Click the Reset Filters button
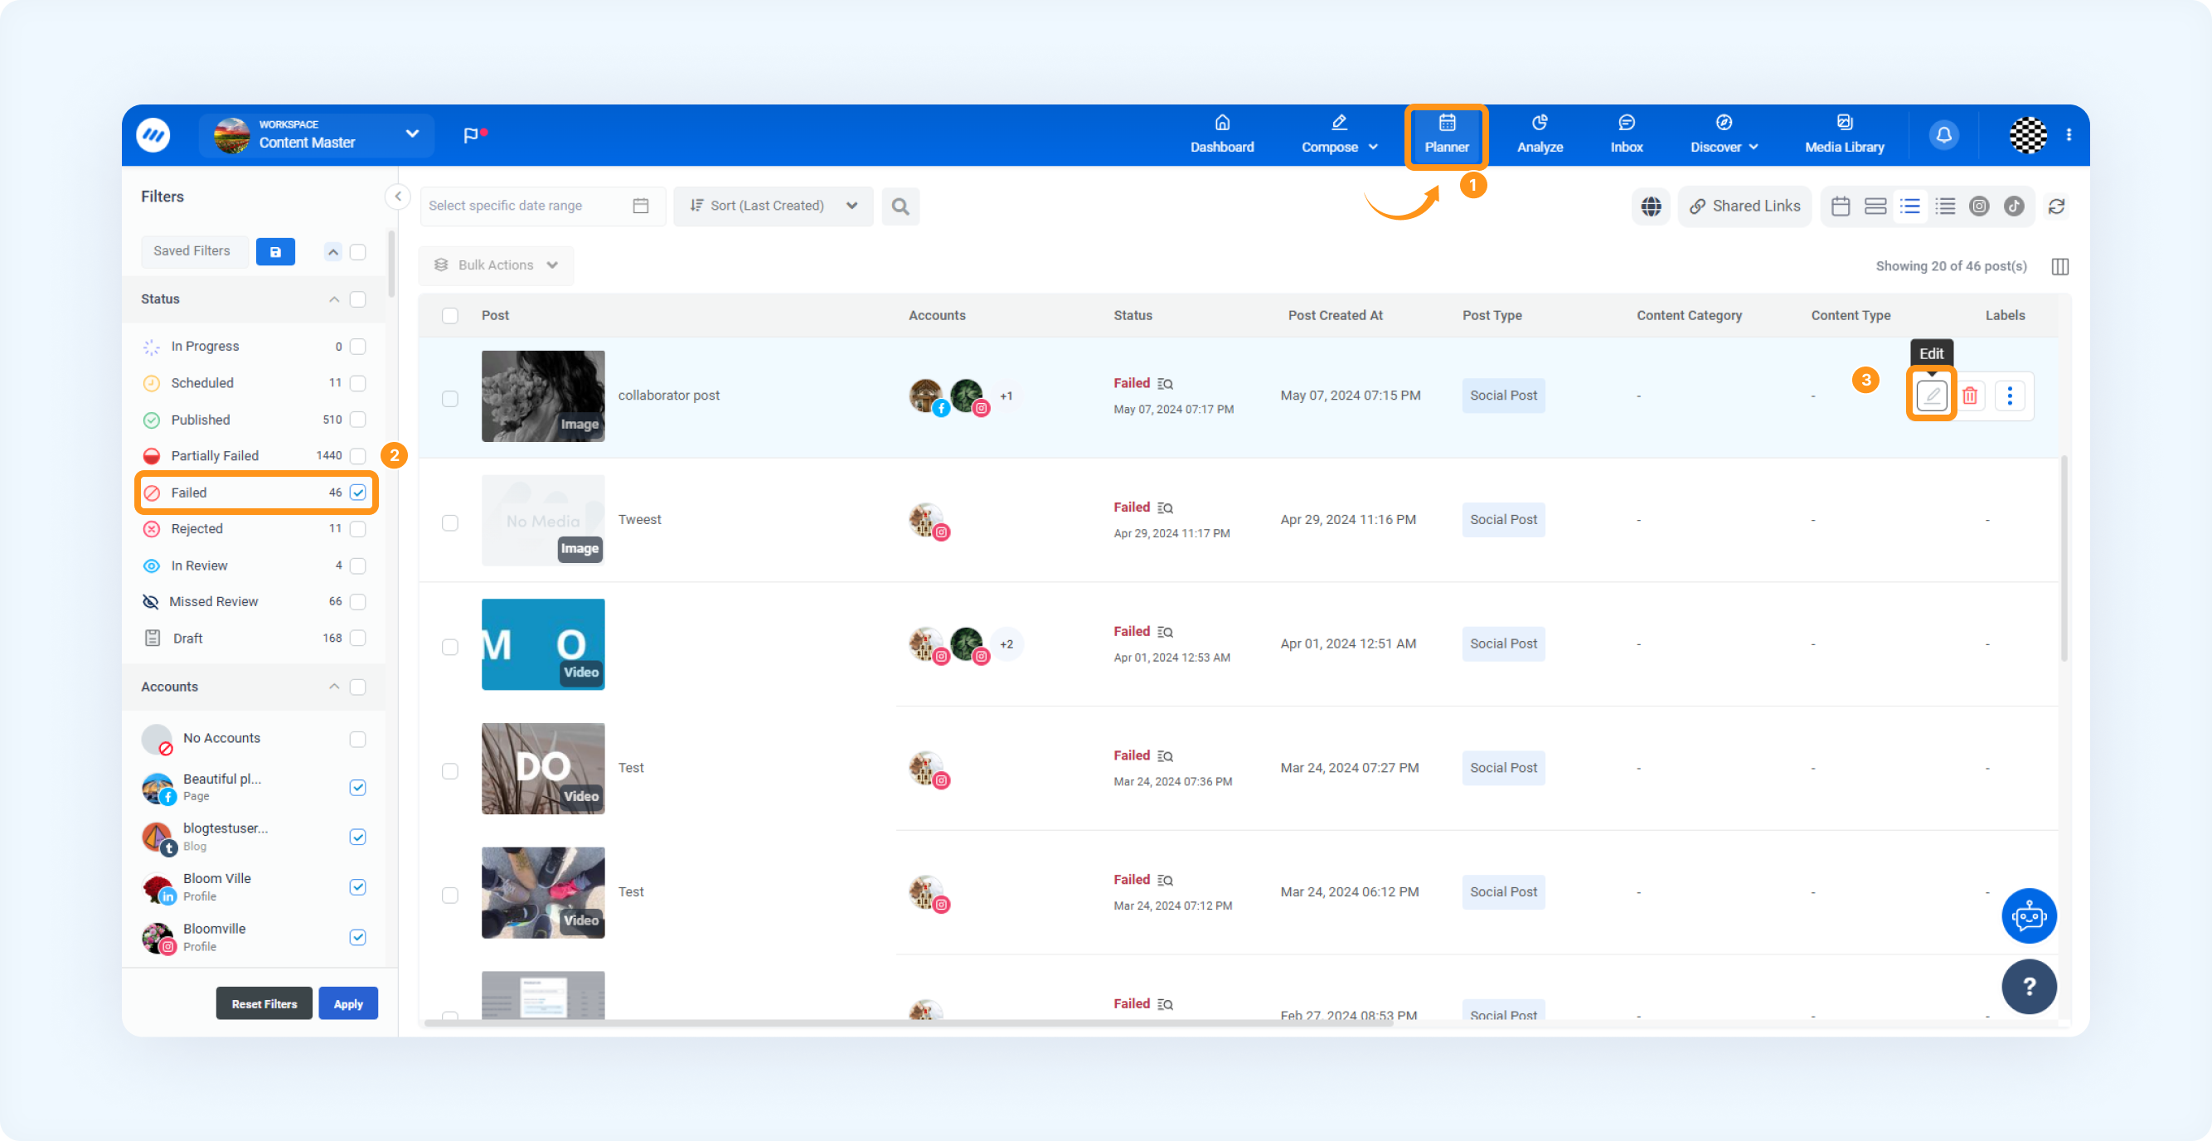The height and width of the screenshot is (1141, 2212). point(264,1003)
